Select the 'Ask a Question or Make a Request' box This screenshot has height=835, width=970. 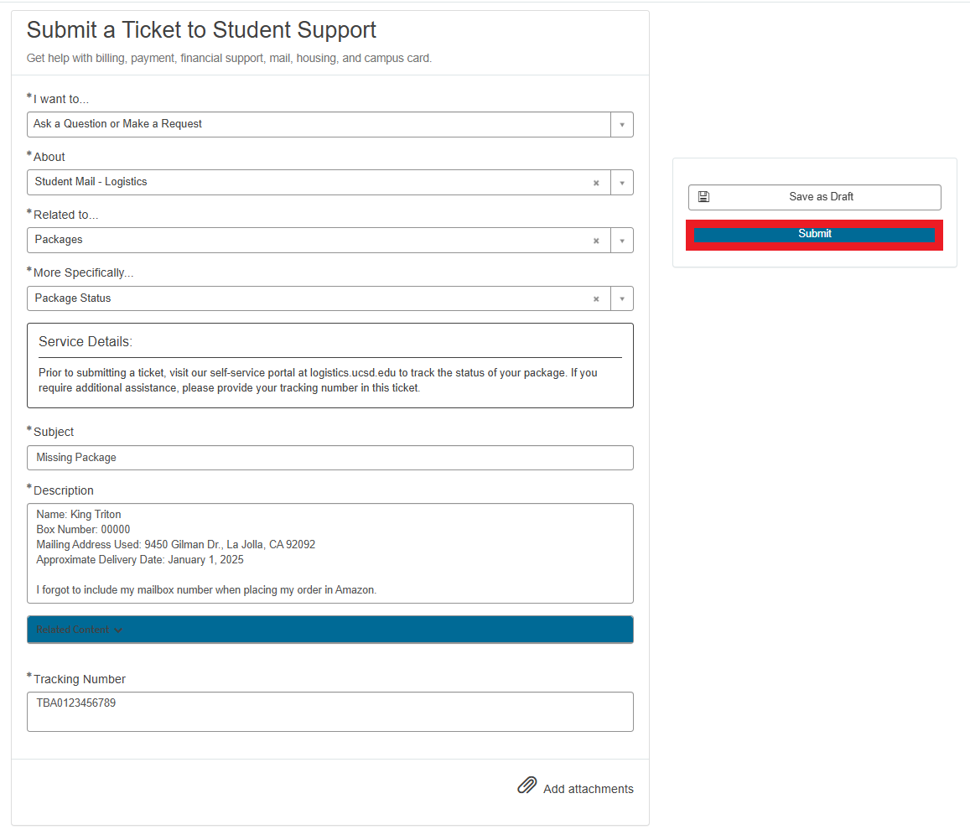click(319, 125)
